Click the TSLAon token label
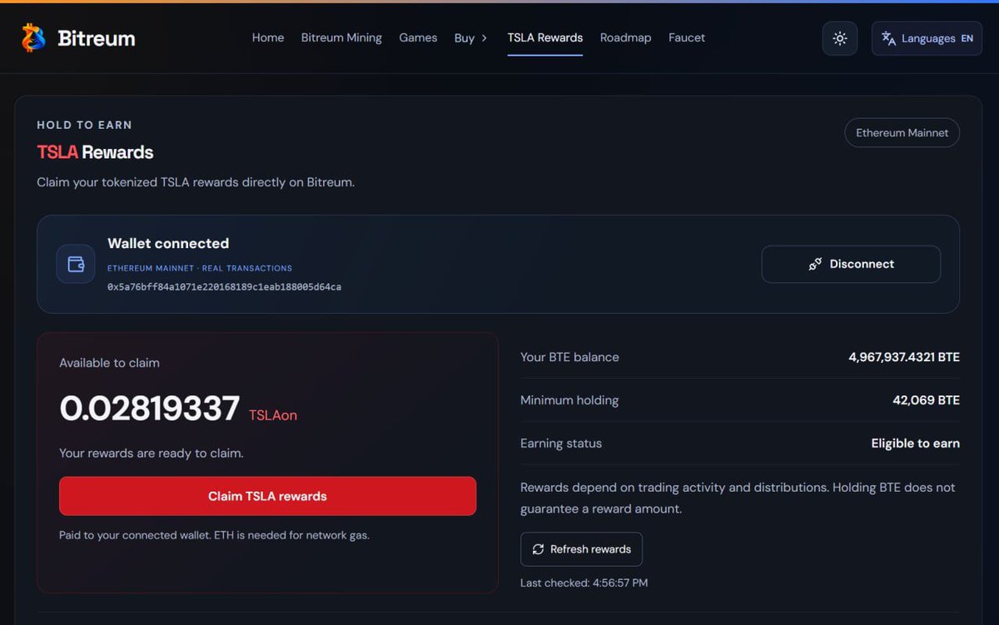 tap(273, 414)
